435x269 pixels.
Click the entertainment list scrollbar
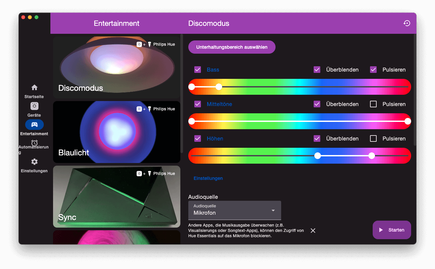pyautogui.click(x=182, y=93)
